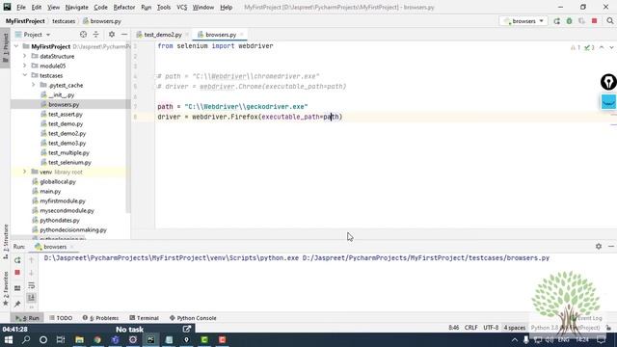This screenshot has width=617, height=347.
Task: Expand the venv library root folder
Action: 25,172
